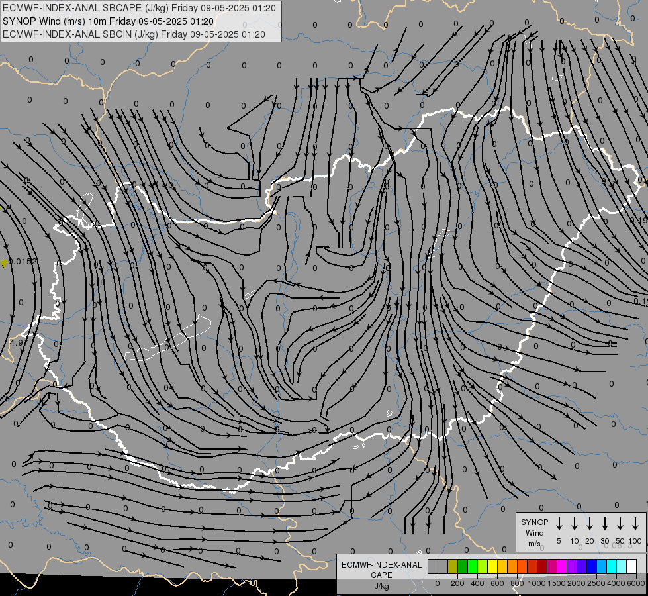
Task: Select the bright cyan CAPE legend swatch
Action: coord(612,566)
